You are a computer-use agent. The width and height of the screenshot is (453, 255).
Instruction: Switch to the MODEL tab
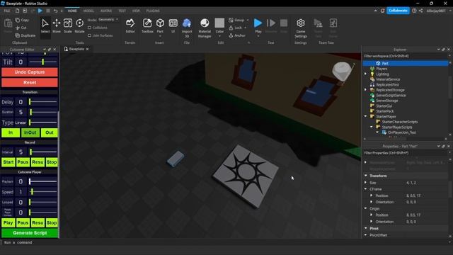(x=88, y=11)
